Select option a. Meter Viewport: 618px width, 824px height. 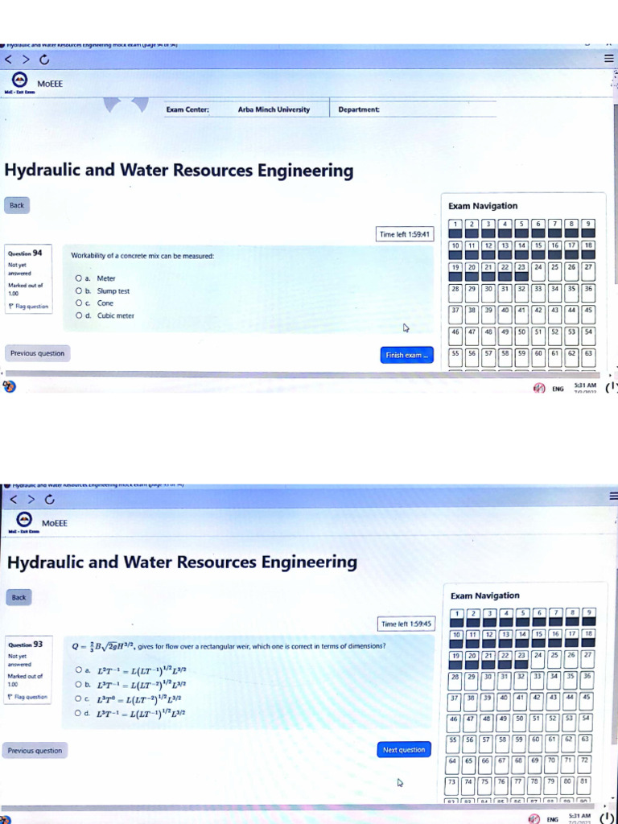(x=78, y=278)
